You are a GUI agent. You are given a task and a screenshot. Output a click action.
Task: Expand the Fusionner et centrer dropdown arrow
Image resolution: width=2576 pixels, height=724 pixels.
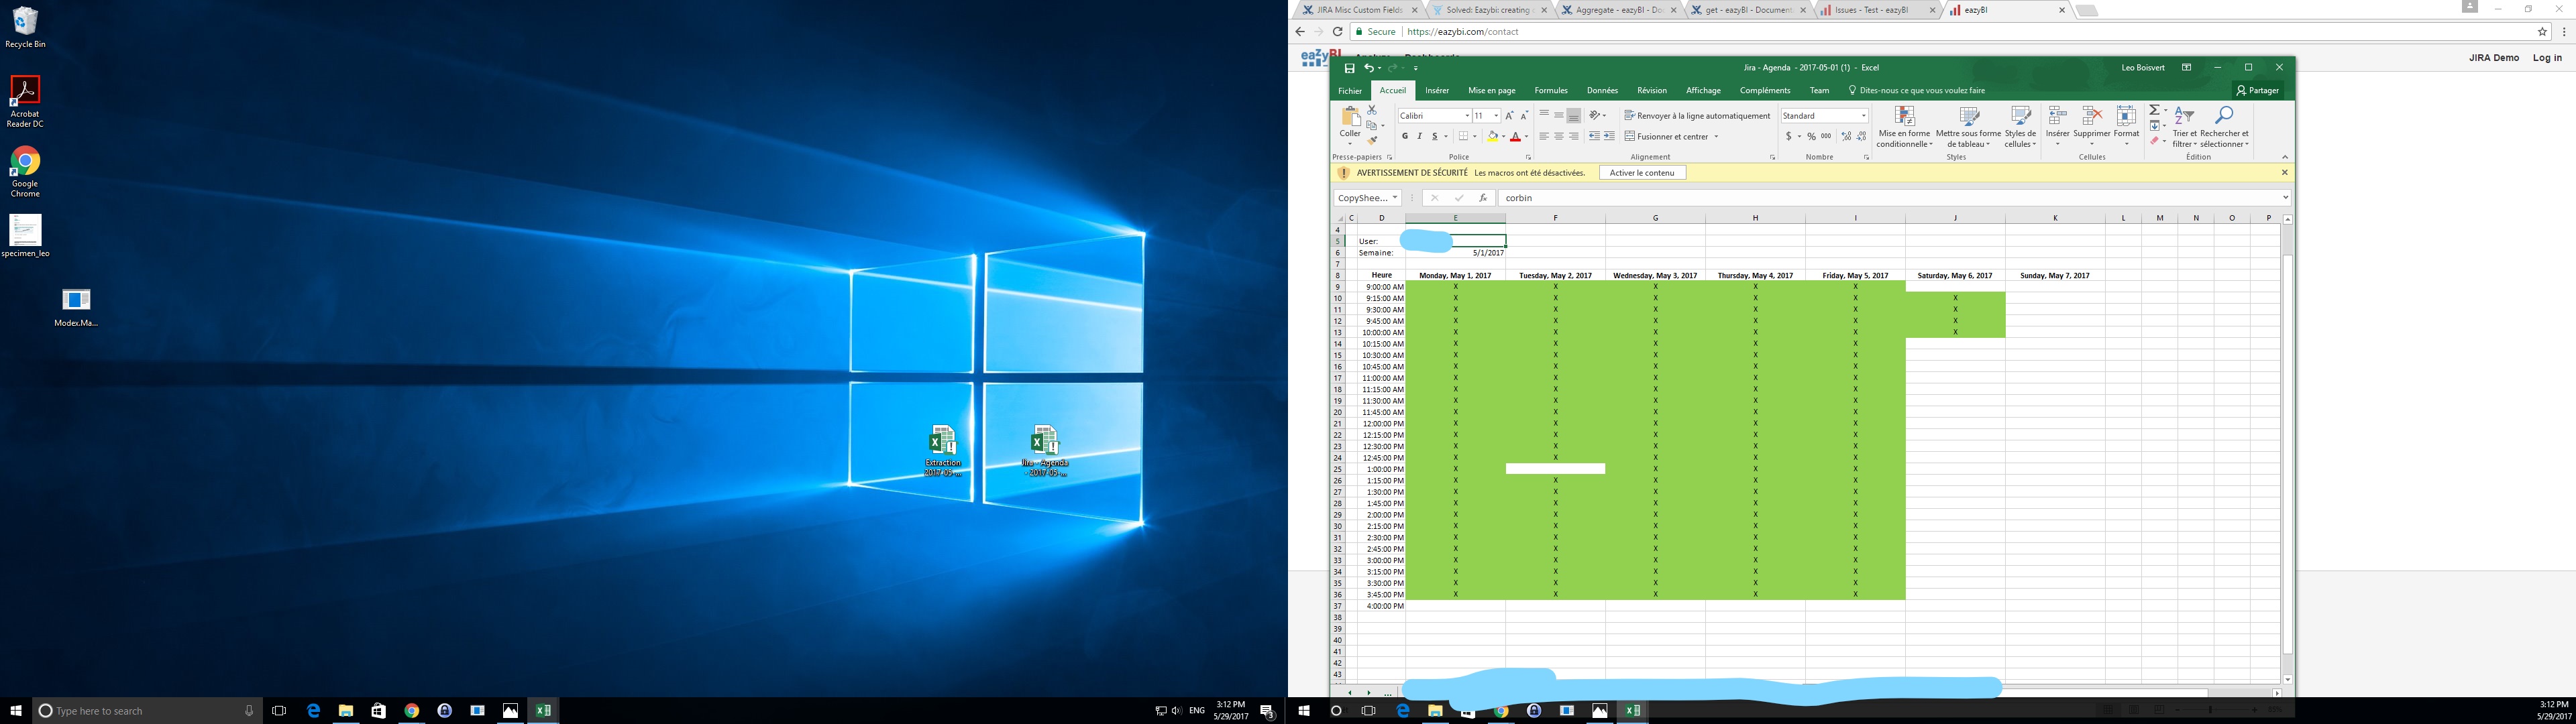coord(1716,137)
